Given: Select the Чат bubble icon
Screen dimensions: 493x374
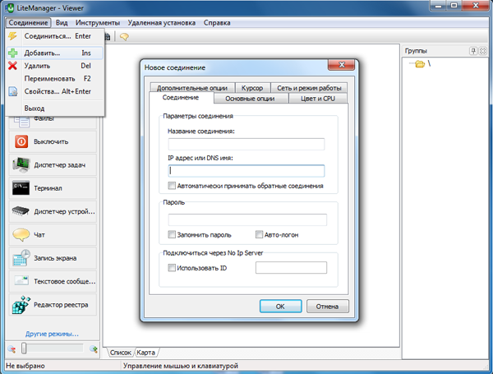Looking at the screenshot, I should click(x=21, y=234).
